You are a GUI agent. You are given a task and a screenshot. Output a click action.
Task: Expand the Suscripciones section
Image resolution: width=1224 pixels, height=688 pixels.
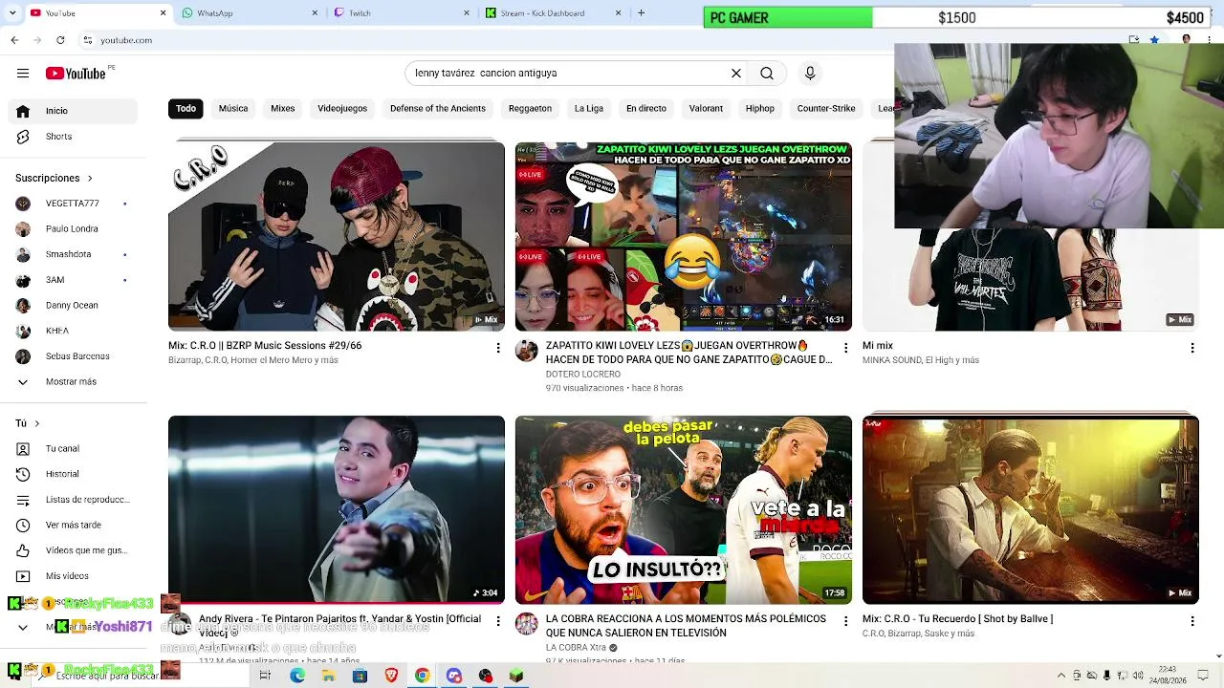coord(54,179)
